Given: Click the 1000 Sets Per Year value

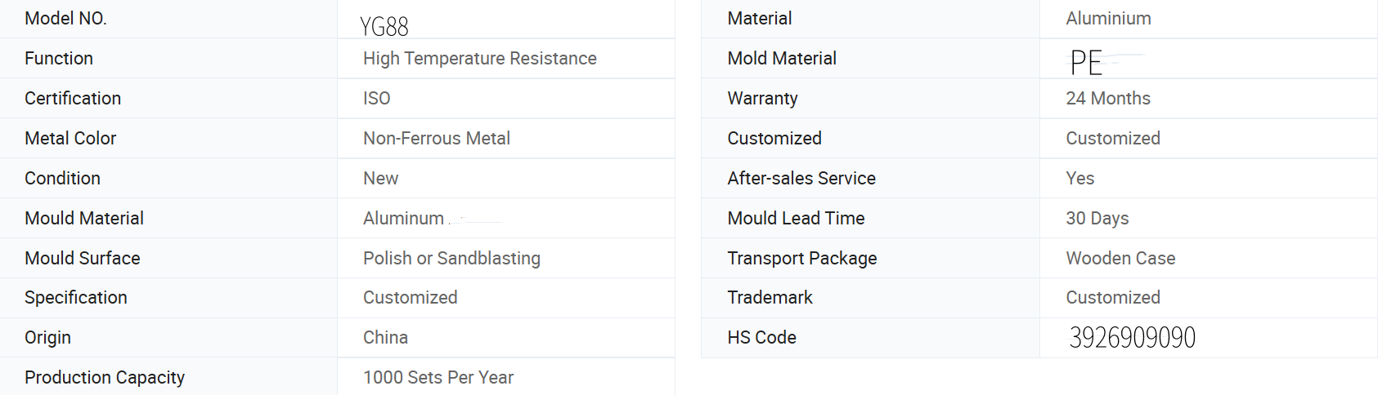Looking at the screenshot, I should (438, 378).
